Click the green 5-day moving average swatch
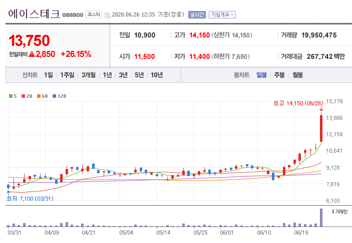The height and width of the screenshot is (243, 352). tap(11, 96)
